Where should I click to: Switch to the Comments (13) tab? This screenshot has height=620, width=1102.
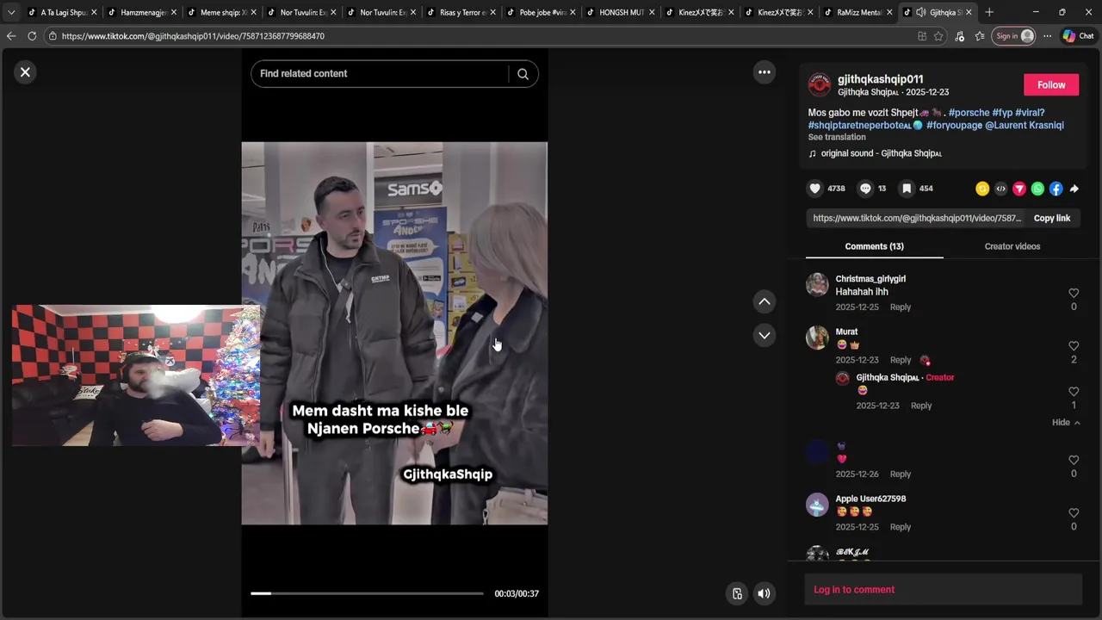click(874, 246)
